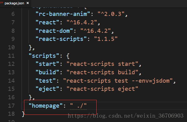Click the "rc-banner-anim" key
187x122 pixels.
[63, 14]
